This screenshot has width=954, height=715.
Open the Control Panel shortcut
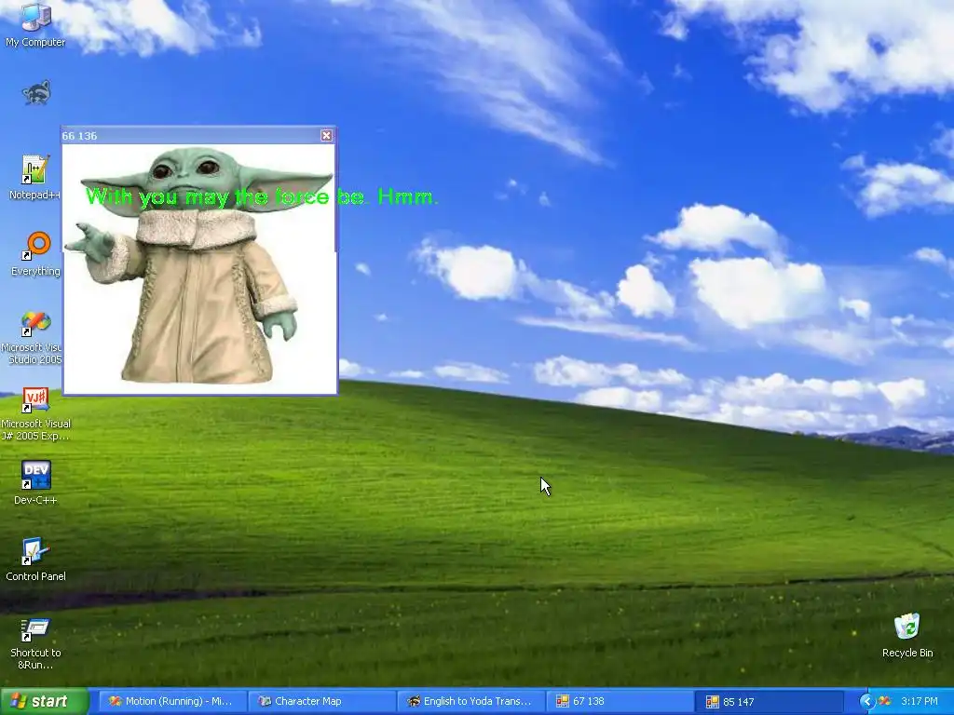click(35, 560)
